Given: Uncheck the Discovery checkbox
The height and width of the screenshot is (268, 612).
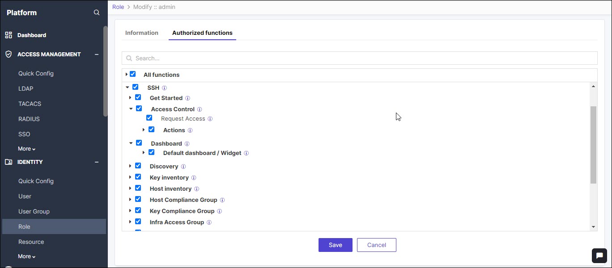Looking at the screenshot, I should pyautogui.click(x=138, y=166).
